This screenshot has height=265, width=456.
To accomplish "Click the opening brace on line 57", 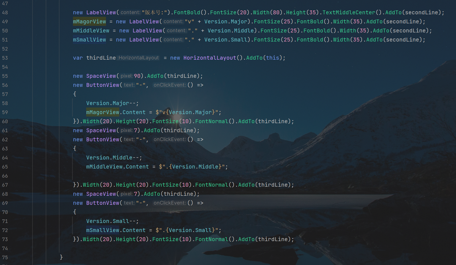I will 75,94.
